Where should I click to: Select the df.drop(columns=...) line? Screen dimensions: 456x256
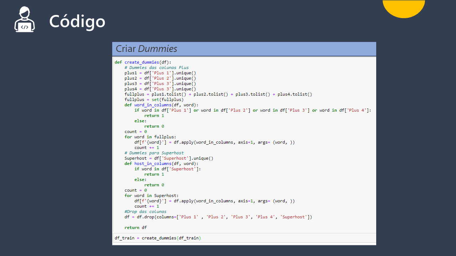218,217
